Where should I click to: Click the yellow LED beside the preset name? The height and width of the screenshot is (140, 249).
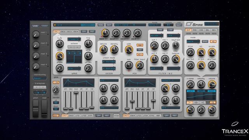click(55, 25)
